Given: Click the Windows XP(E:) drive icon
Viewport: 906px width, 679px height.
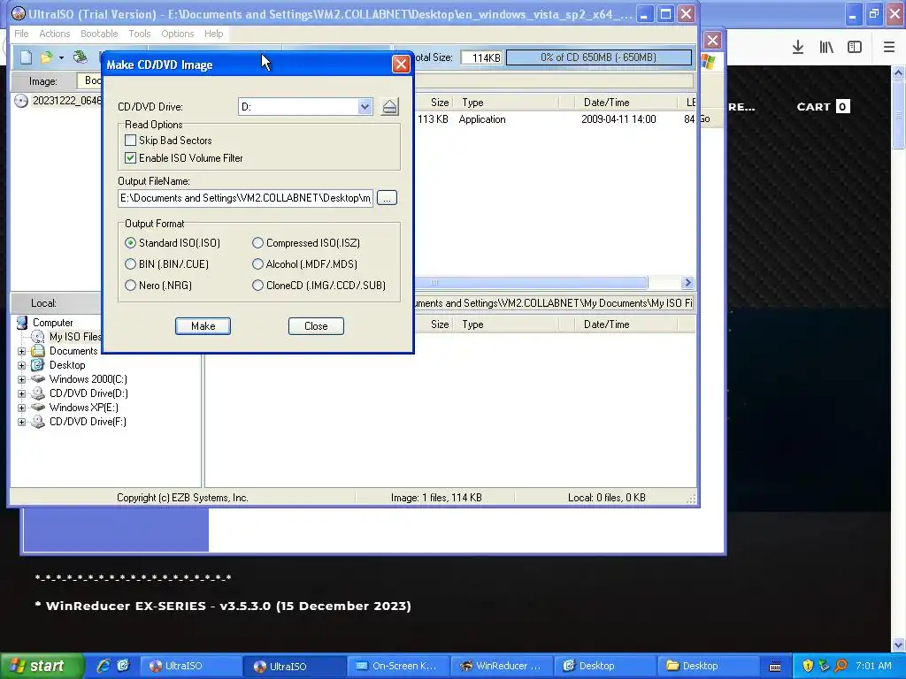Looking at the screenshot, I should point(37,407).
